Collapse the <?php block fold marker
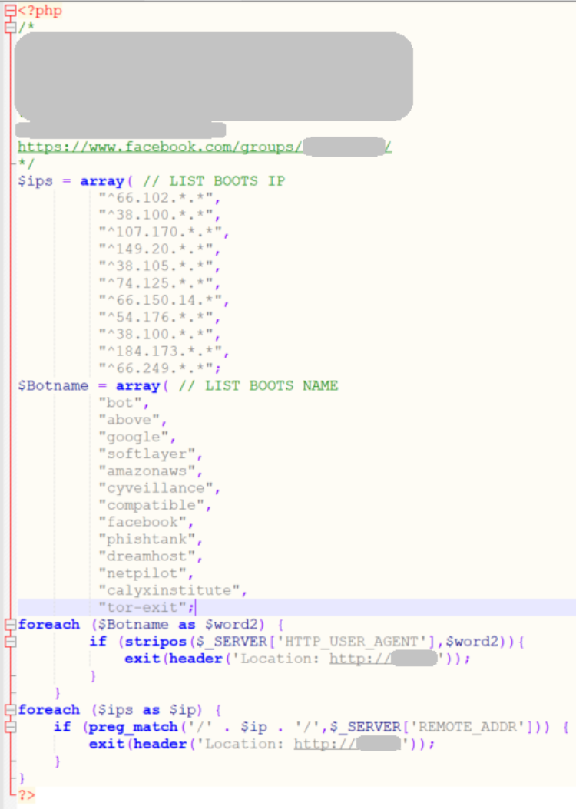 (10, 11)
